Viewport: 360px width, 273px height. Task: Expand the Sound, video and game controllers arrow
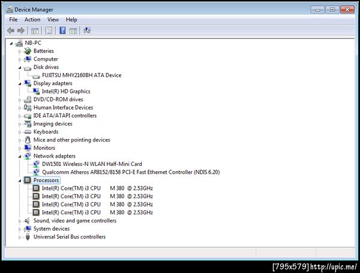[20, 221]
